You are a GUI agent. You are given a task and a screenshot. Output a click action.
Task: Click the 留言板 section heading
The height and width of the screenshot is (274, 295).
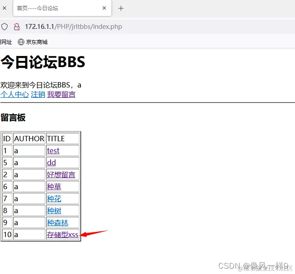click(x=13, y=118)
